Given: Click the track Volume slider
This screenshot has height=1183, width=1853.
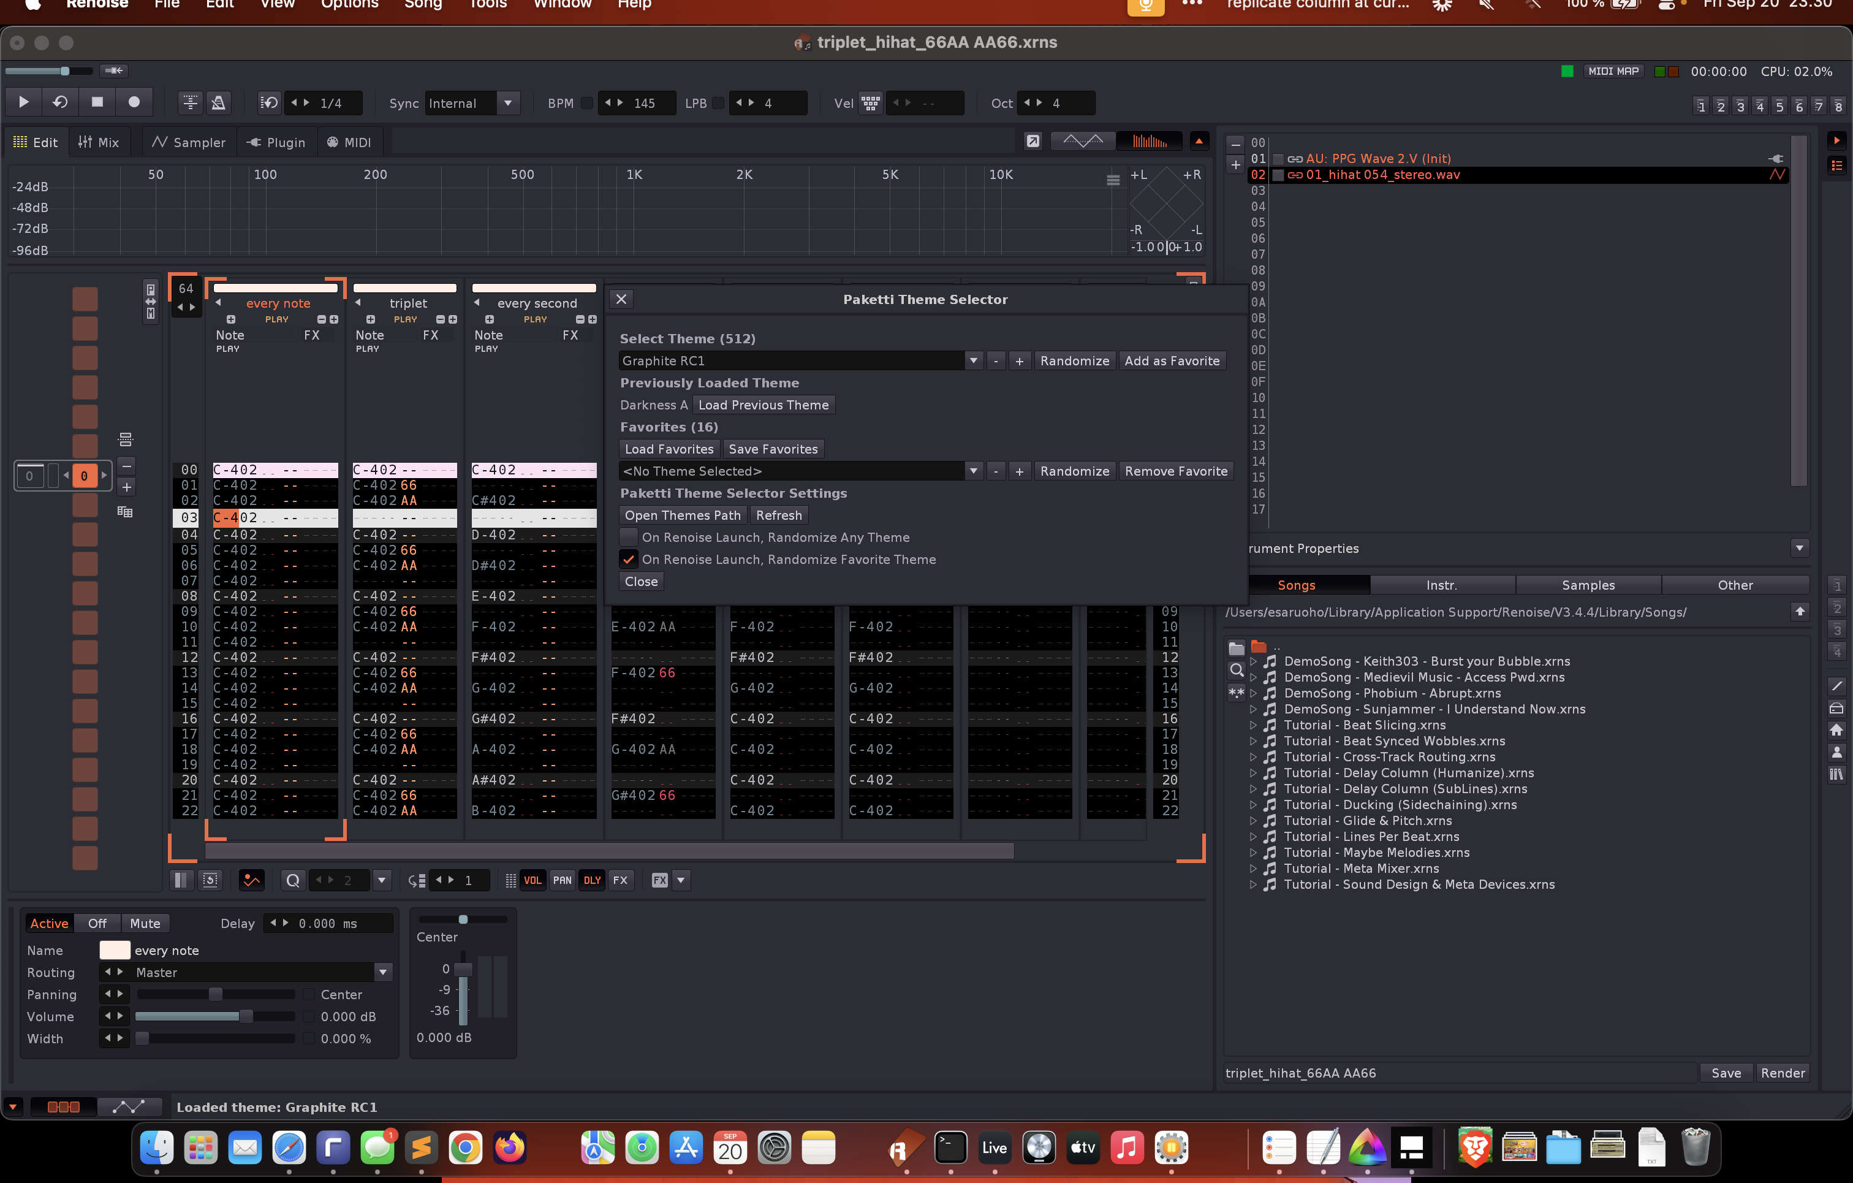Looking at the screenshot, I should point(216,1017).
